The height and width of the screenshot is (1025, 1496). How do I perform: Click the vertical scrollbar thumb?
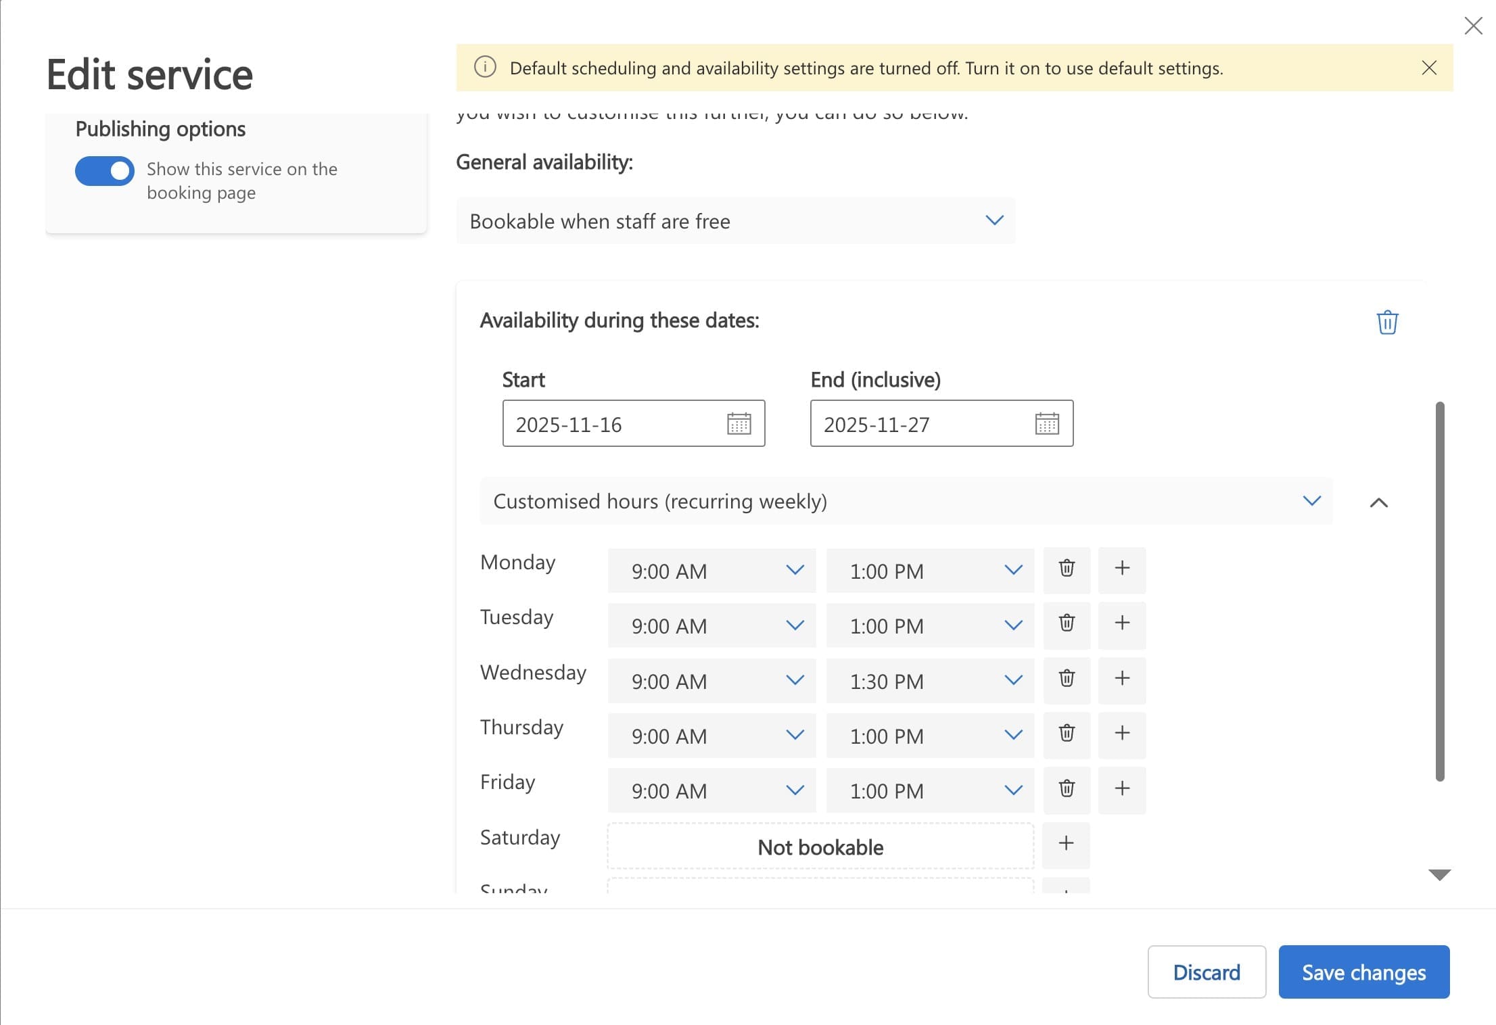click(1440, 592)
